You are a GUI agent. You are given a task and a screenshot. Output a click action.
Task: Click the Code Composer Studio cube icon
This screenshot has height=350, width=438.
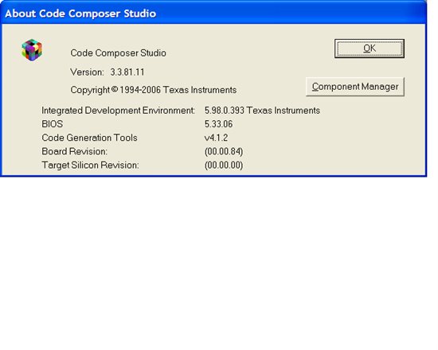coord(32,49)
